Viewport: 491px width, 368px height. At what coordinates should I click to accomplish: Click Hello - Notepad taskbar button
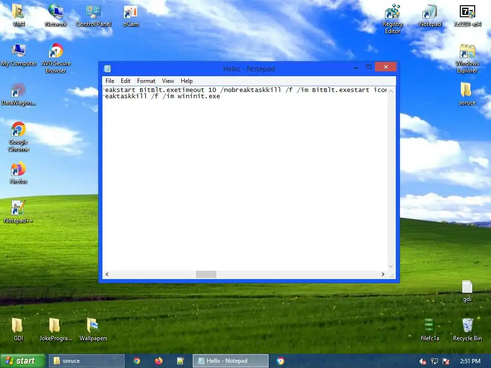pyautogui.click(x=231, y=361)
